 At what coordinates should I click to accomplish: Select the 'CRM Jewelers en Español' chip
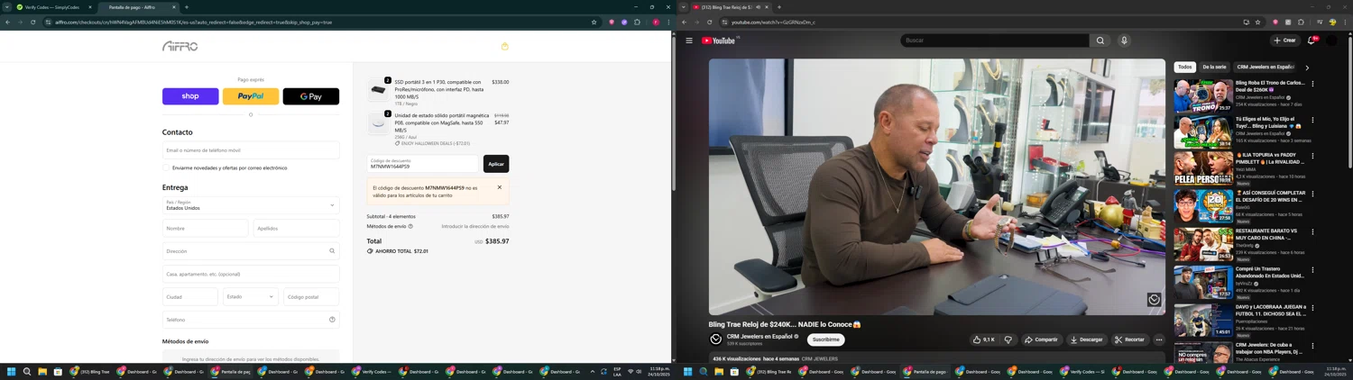[1266, 67]
